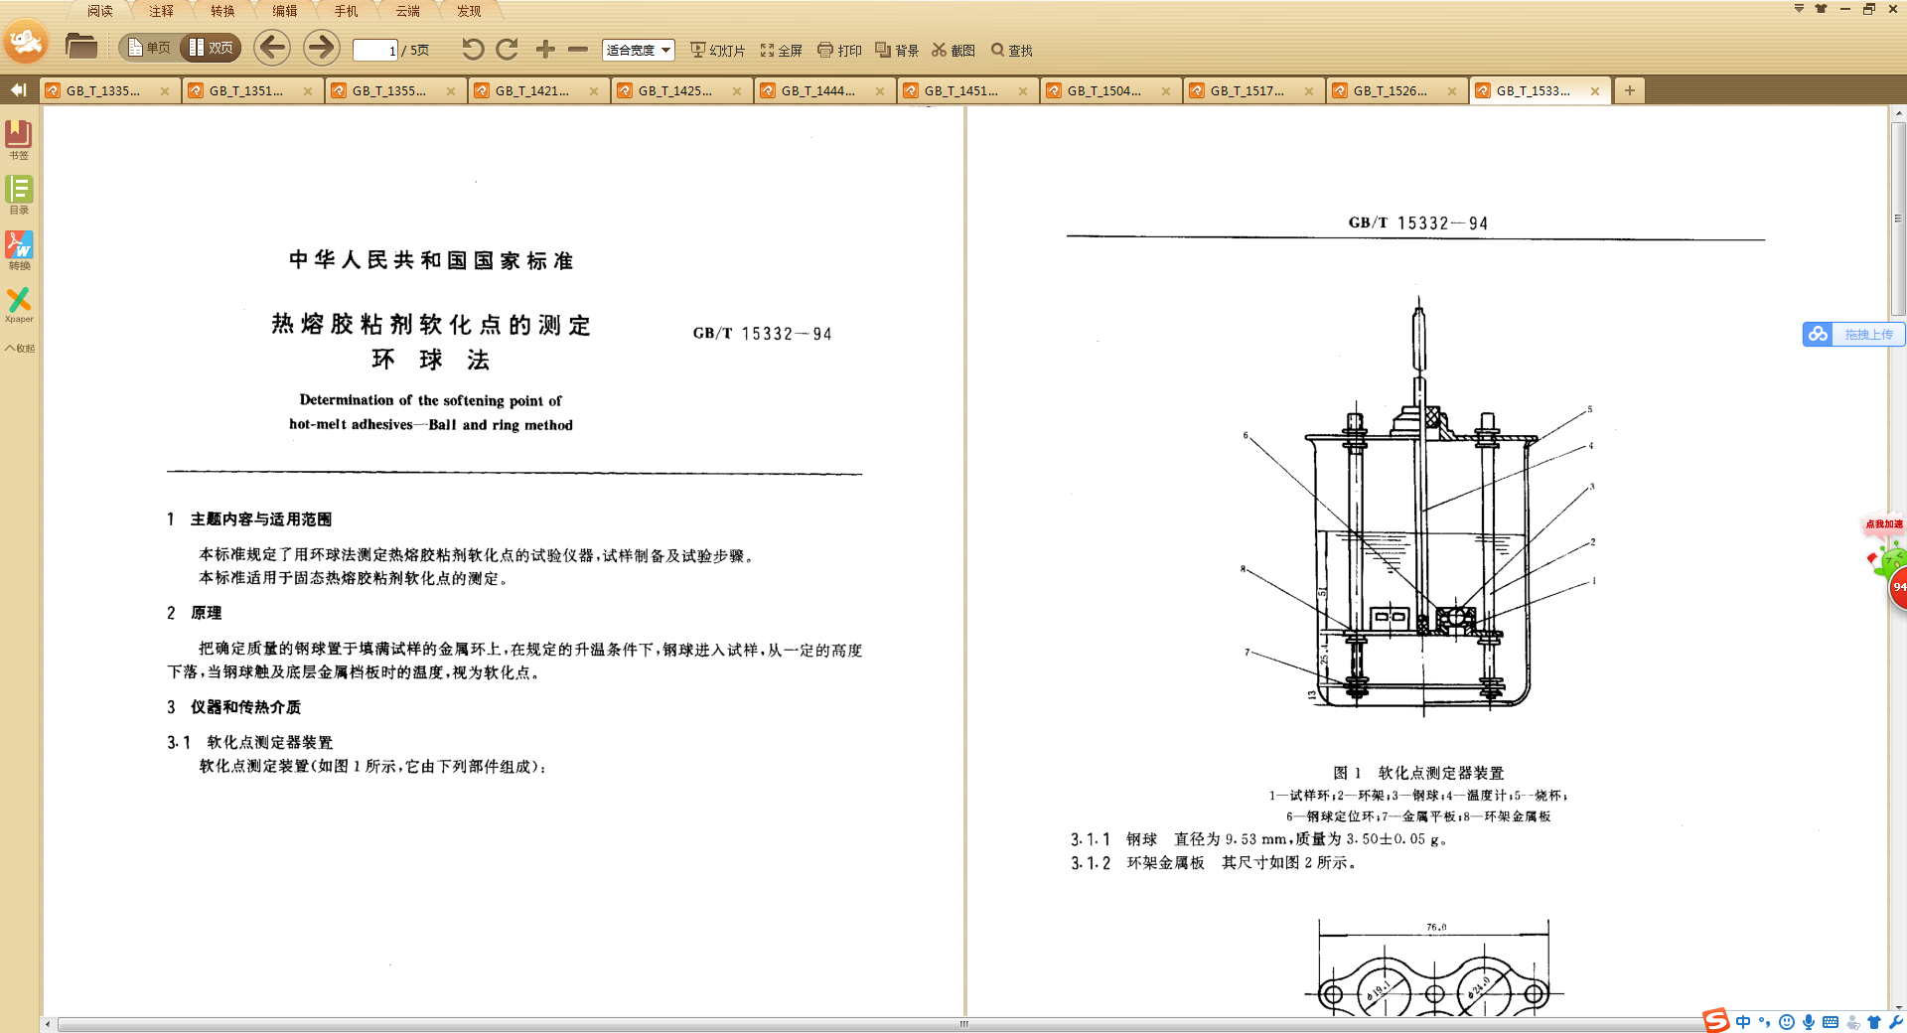
Task: Click the open file folder icon
Action: pos(80,47)
